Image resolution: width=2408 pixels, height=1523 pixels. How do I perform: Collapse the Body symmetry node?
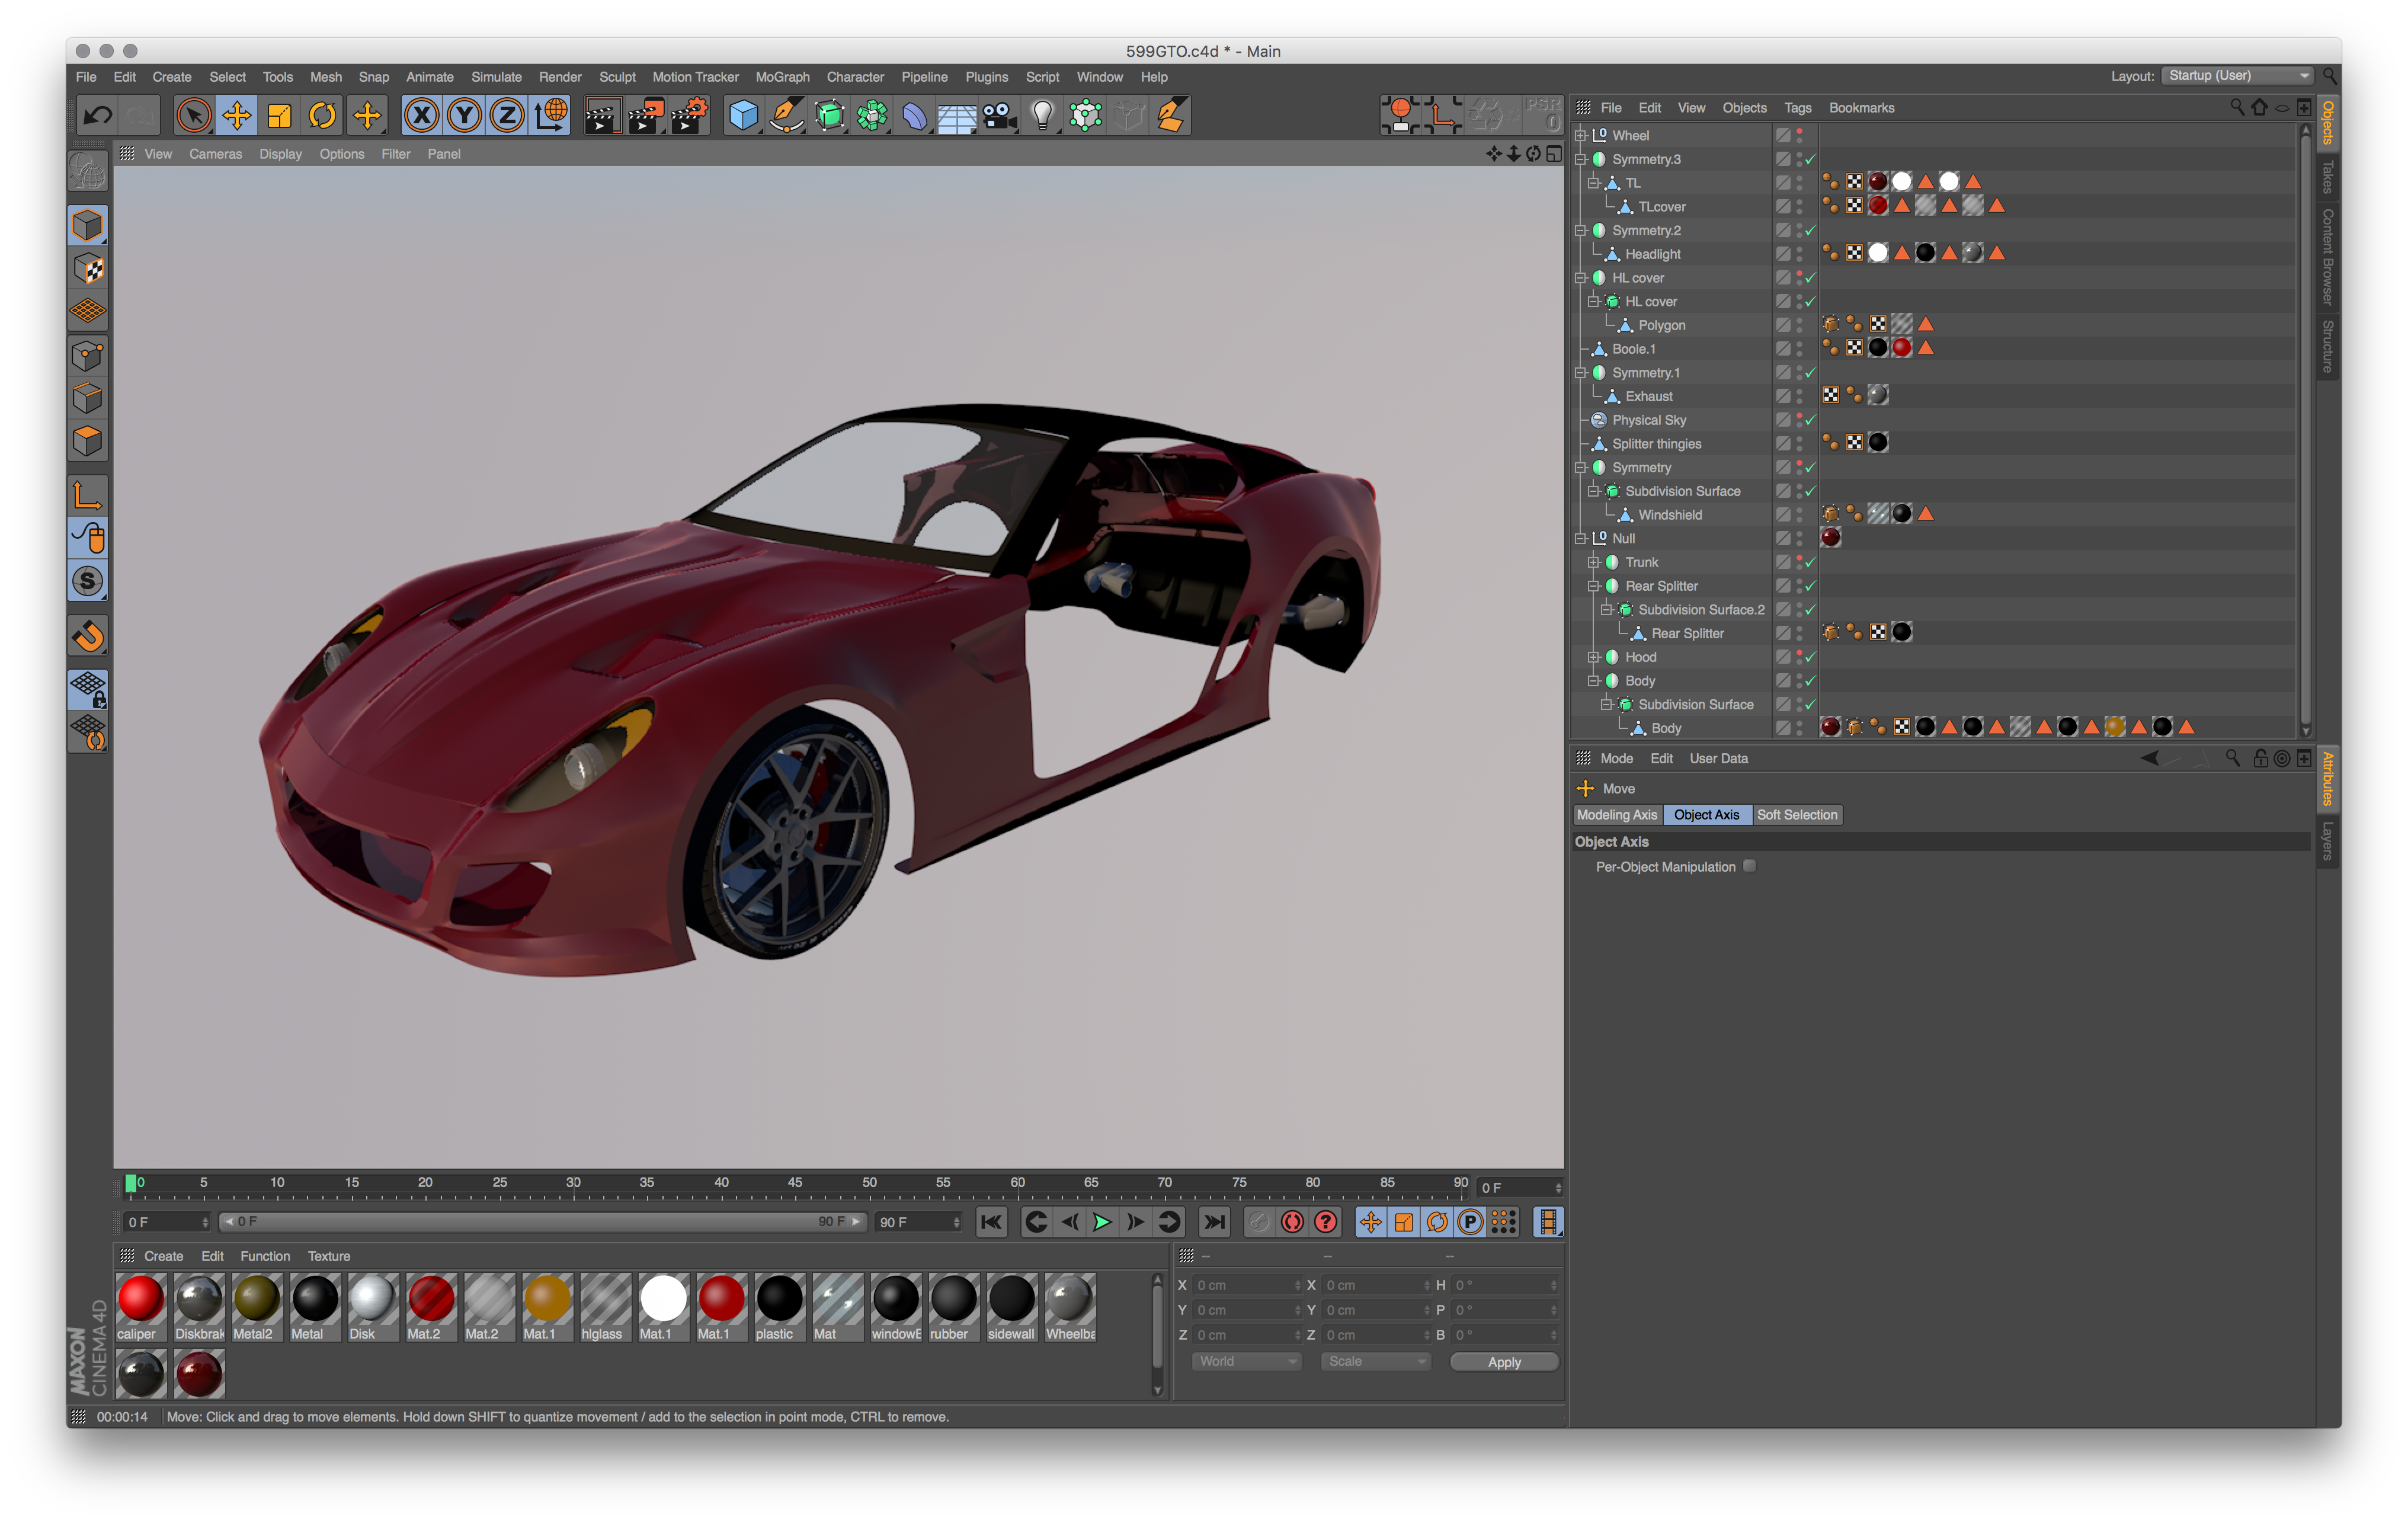[1594, 681]
